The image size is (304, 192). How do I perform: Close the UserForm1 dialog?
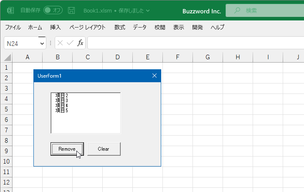pos(155,76)
